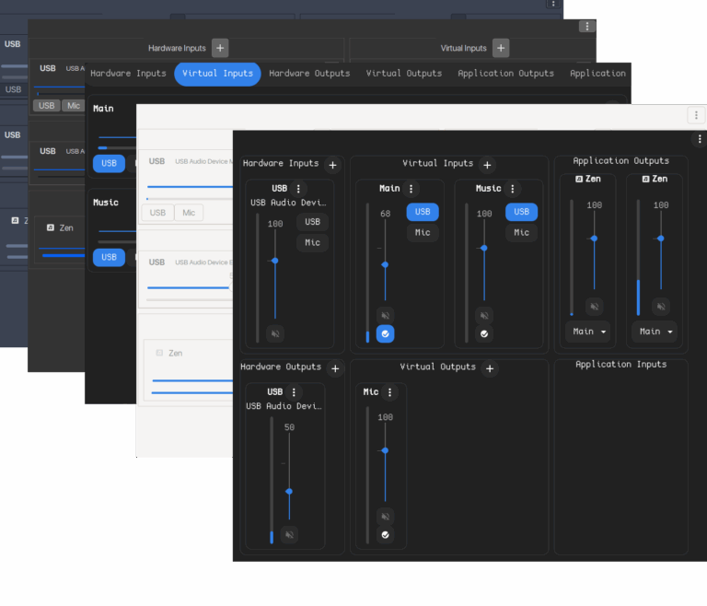Click plus next to Virtual Inputs in gray window

click(501, 48)
